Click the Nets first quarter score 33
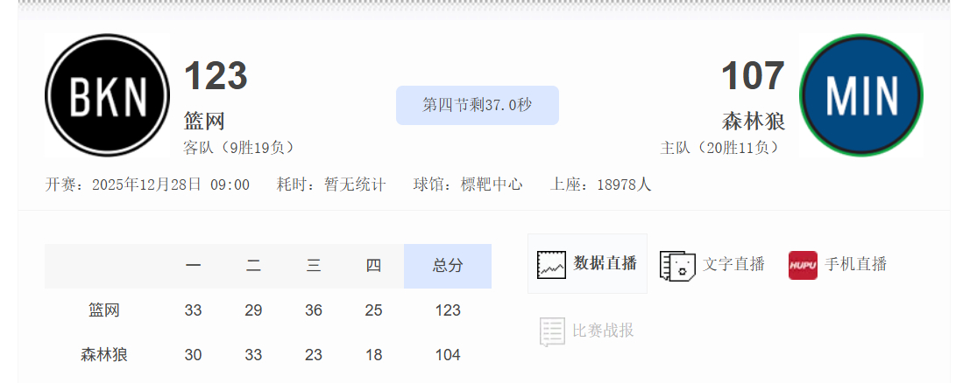This screenshot has width=970, height=383. click(193, 310)
